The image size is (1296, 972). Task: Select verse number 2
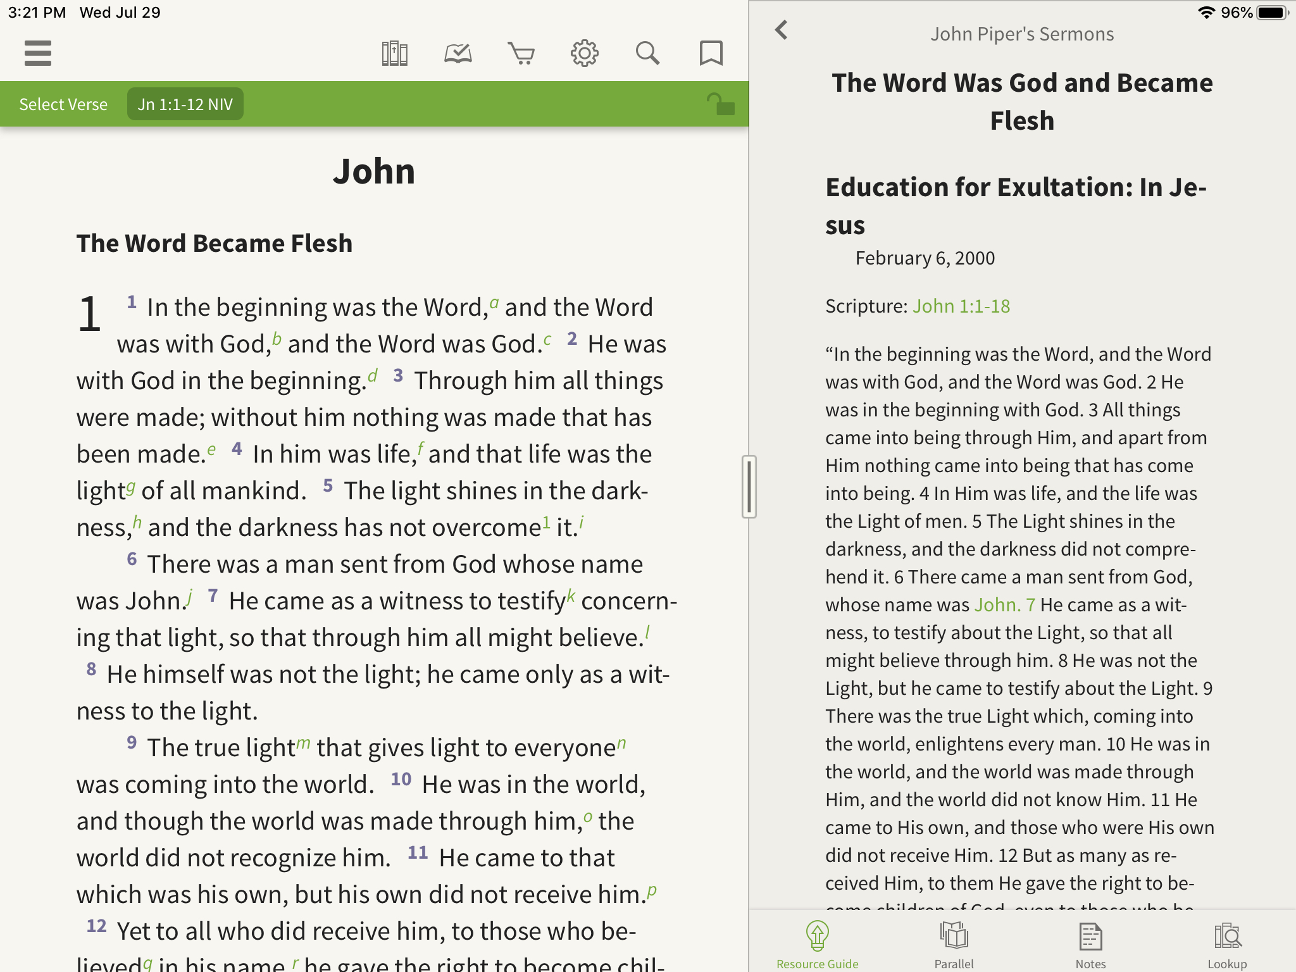click(x=572, y=339)
